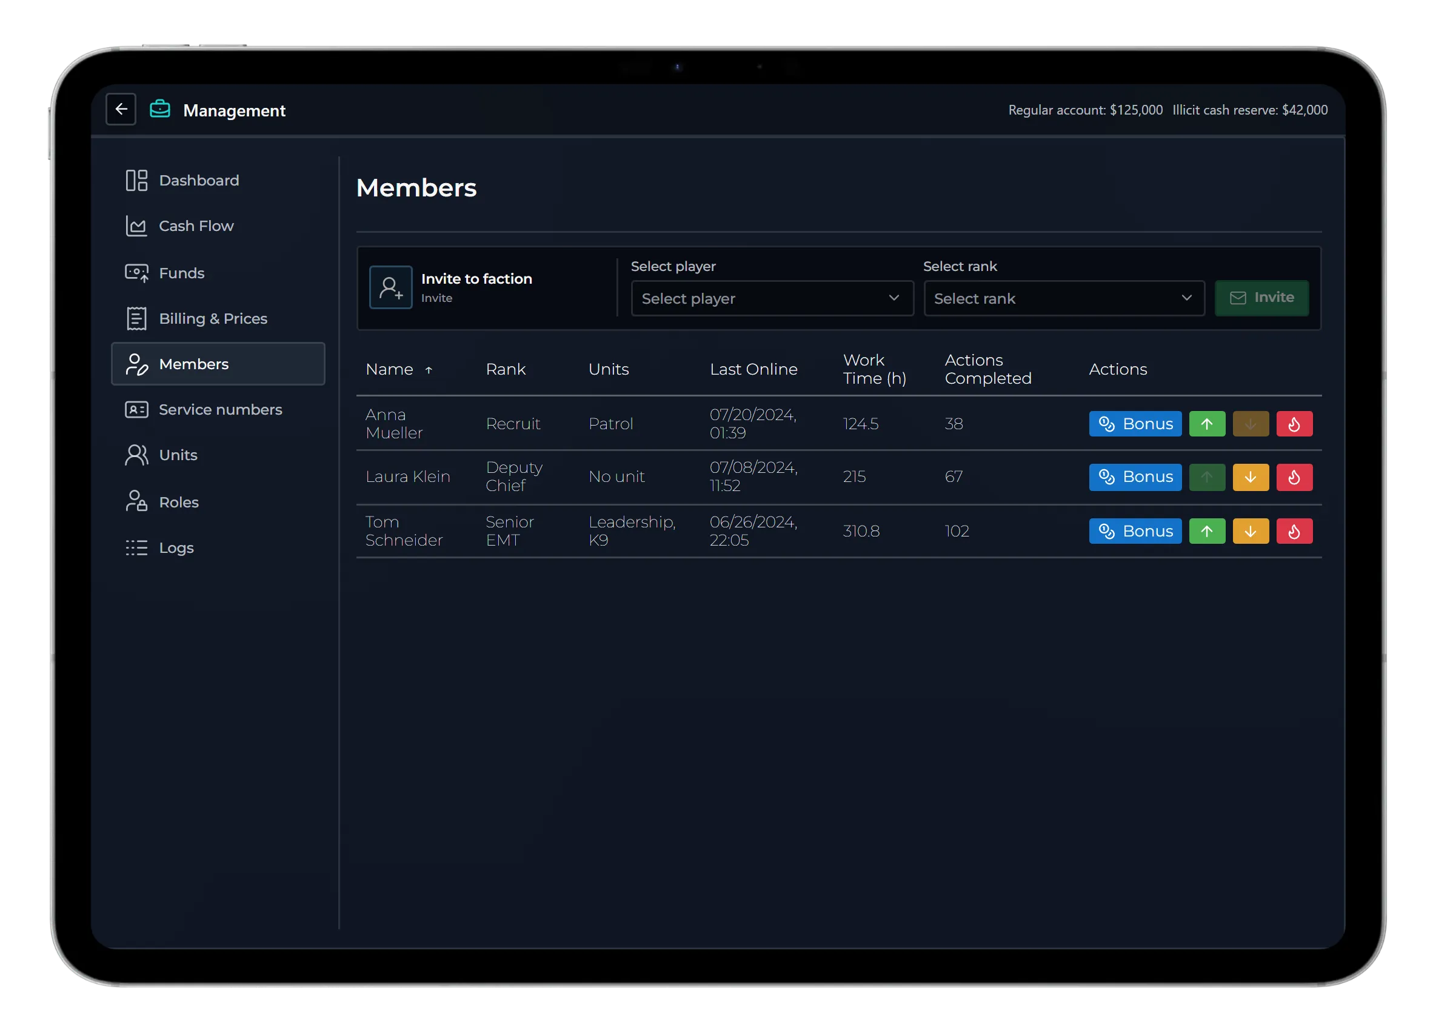Demote Laura Klein with down arrow

coord(1251,477)
